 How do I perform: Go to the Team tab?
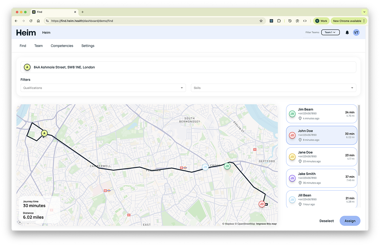[39, 46]
